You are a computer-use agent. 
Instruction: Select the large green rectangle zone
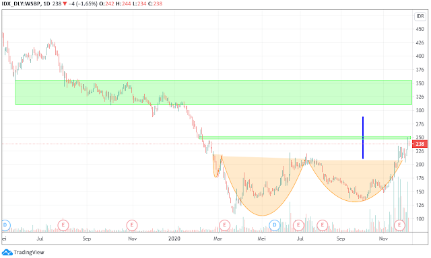(213, 93)
